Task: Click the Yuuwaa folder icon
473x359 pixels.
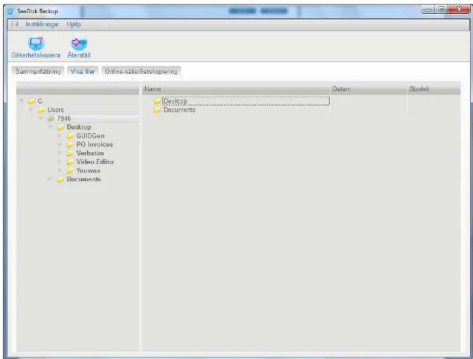Action: pos(70,171)
